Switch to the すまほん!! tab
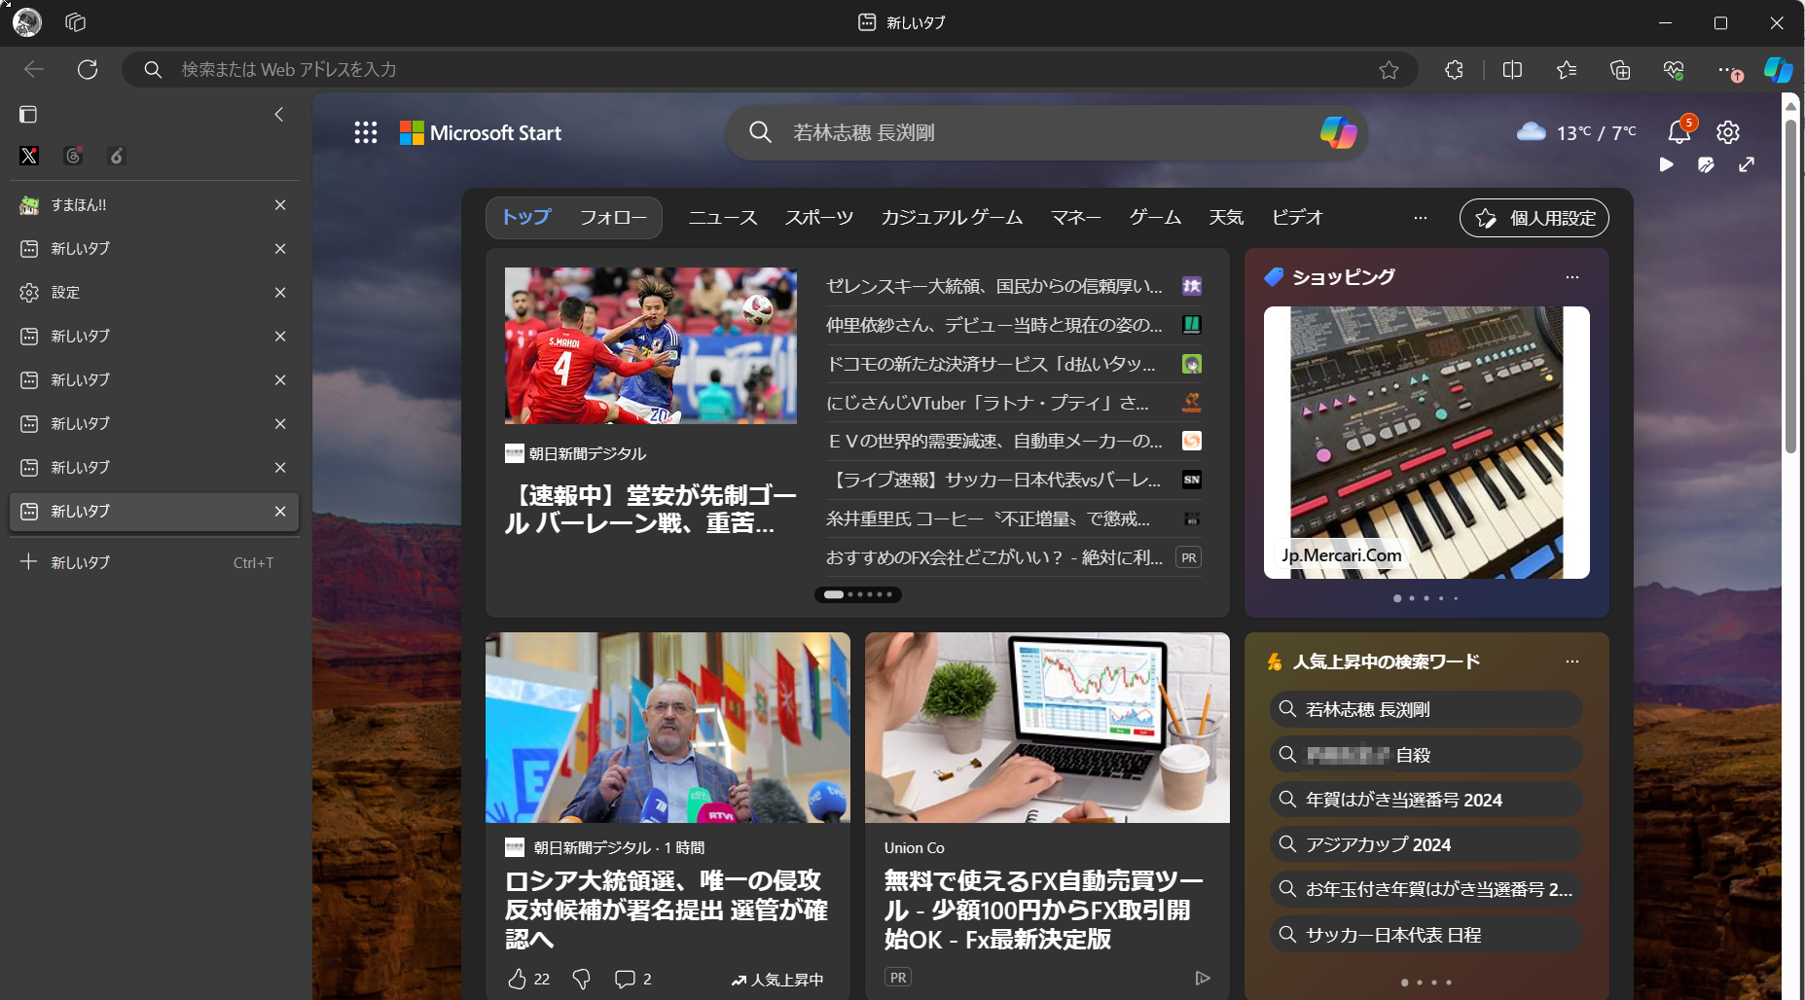The width and height of the screenshot is (1805, 1000). point(154,205)
